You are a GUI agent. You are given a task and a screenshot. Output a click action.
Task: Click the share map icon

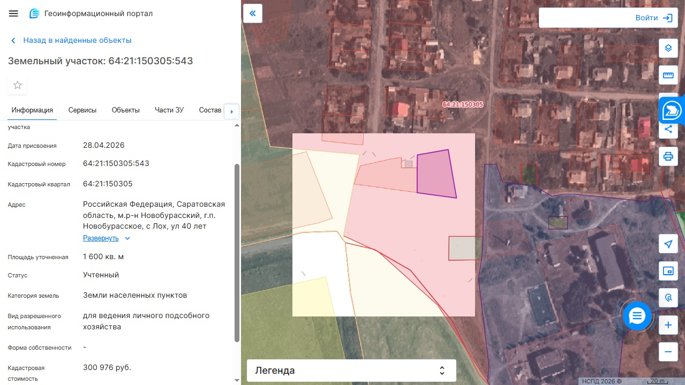click(x=668, y=129)
